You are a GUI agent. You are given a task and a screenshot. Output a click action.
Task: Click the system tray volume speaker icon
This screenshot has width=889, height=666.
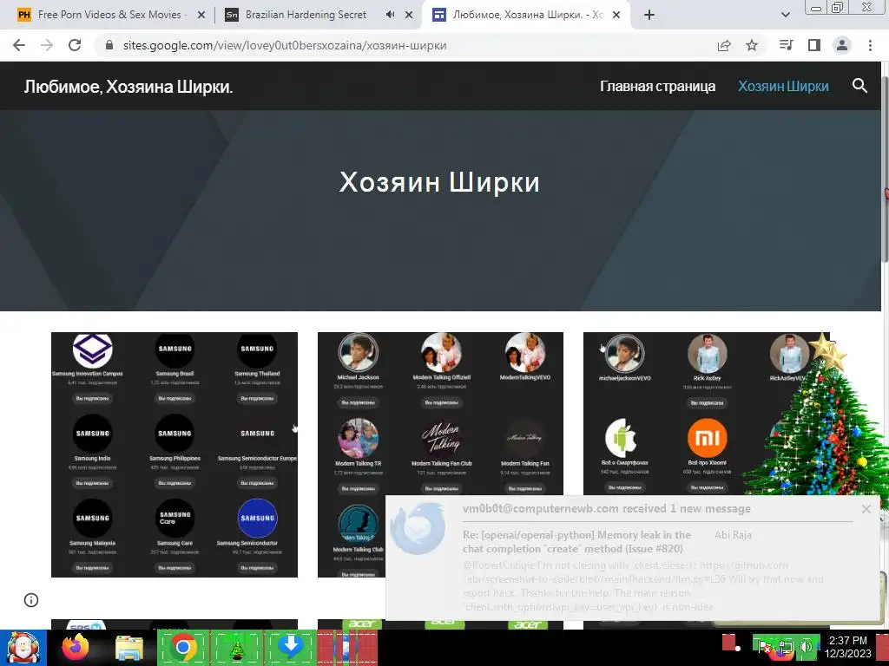[x=805, y=646]
